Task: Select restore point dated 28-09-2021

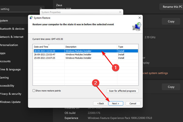Action: pos(86,51)
